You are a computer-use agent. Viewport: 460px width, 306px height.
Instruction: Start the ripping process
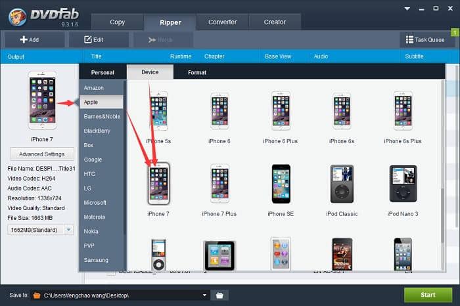(x=428, y=295)
